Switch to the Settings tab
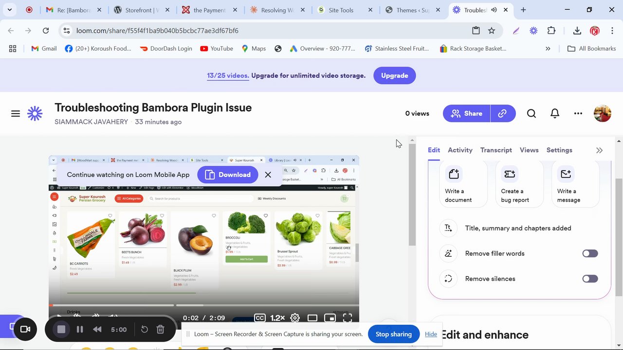Viewport: 623px width, 350px height. [x=559, y=150]
